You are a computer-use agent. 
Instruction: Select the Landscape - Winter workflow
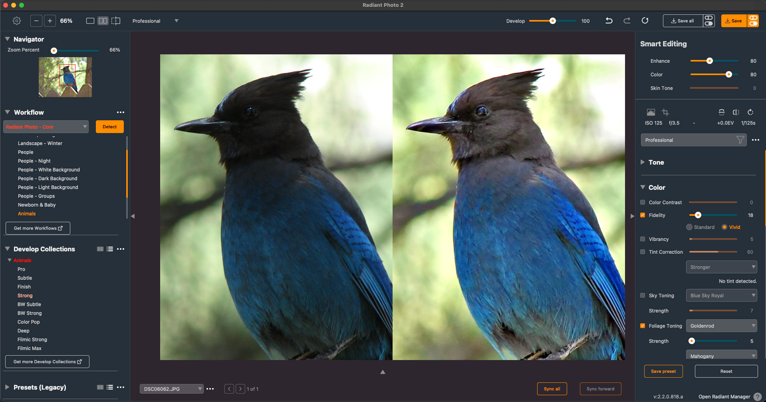pos(40,143)
